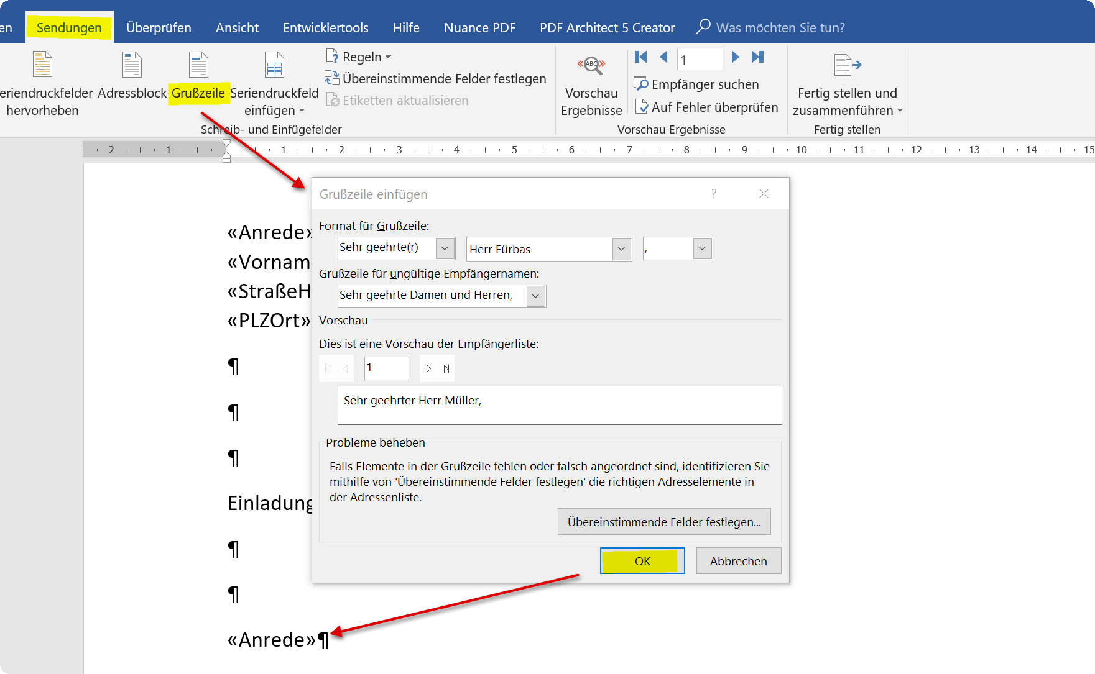This screenshot has width=1095, height=674.
Task: Insert an Adressblock via ribbon icon
Action: (x=132, y=65)
